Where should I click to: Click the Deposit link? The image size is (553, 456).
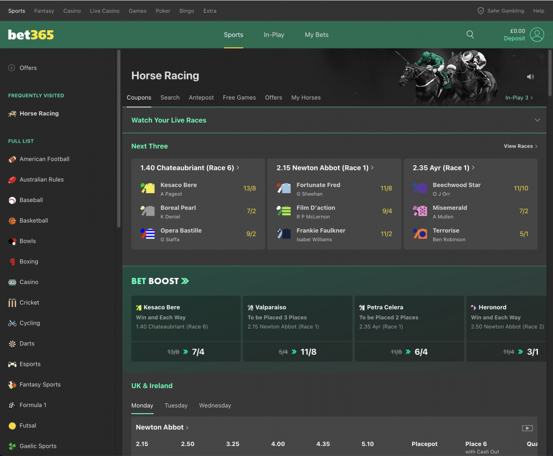point(514,38)
